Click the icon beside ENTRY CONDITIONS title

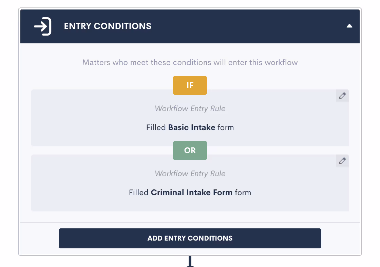[42, 26]
